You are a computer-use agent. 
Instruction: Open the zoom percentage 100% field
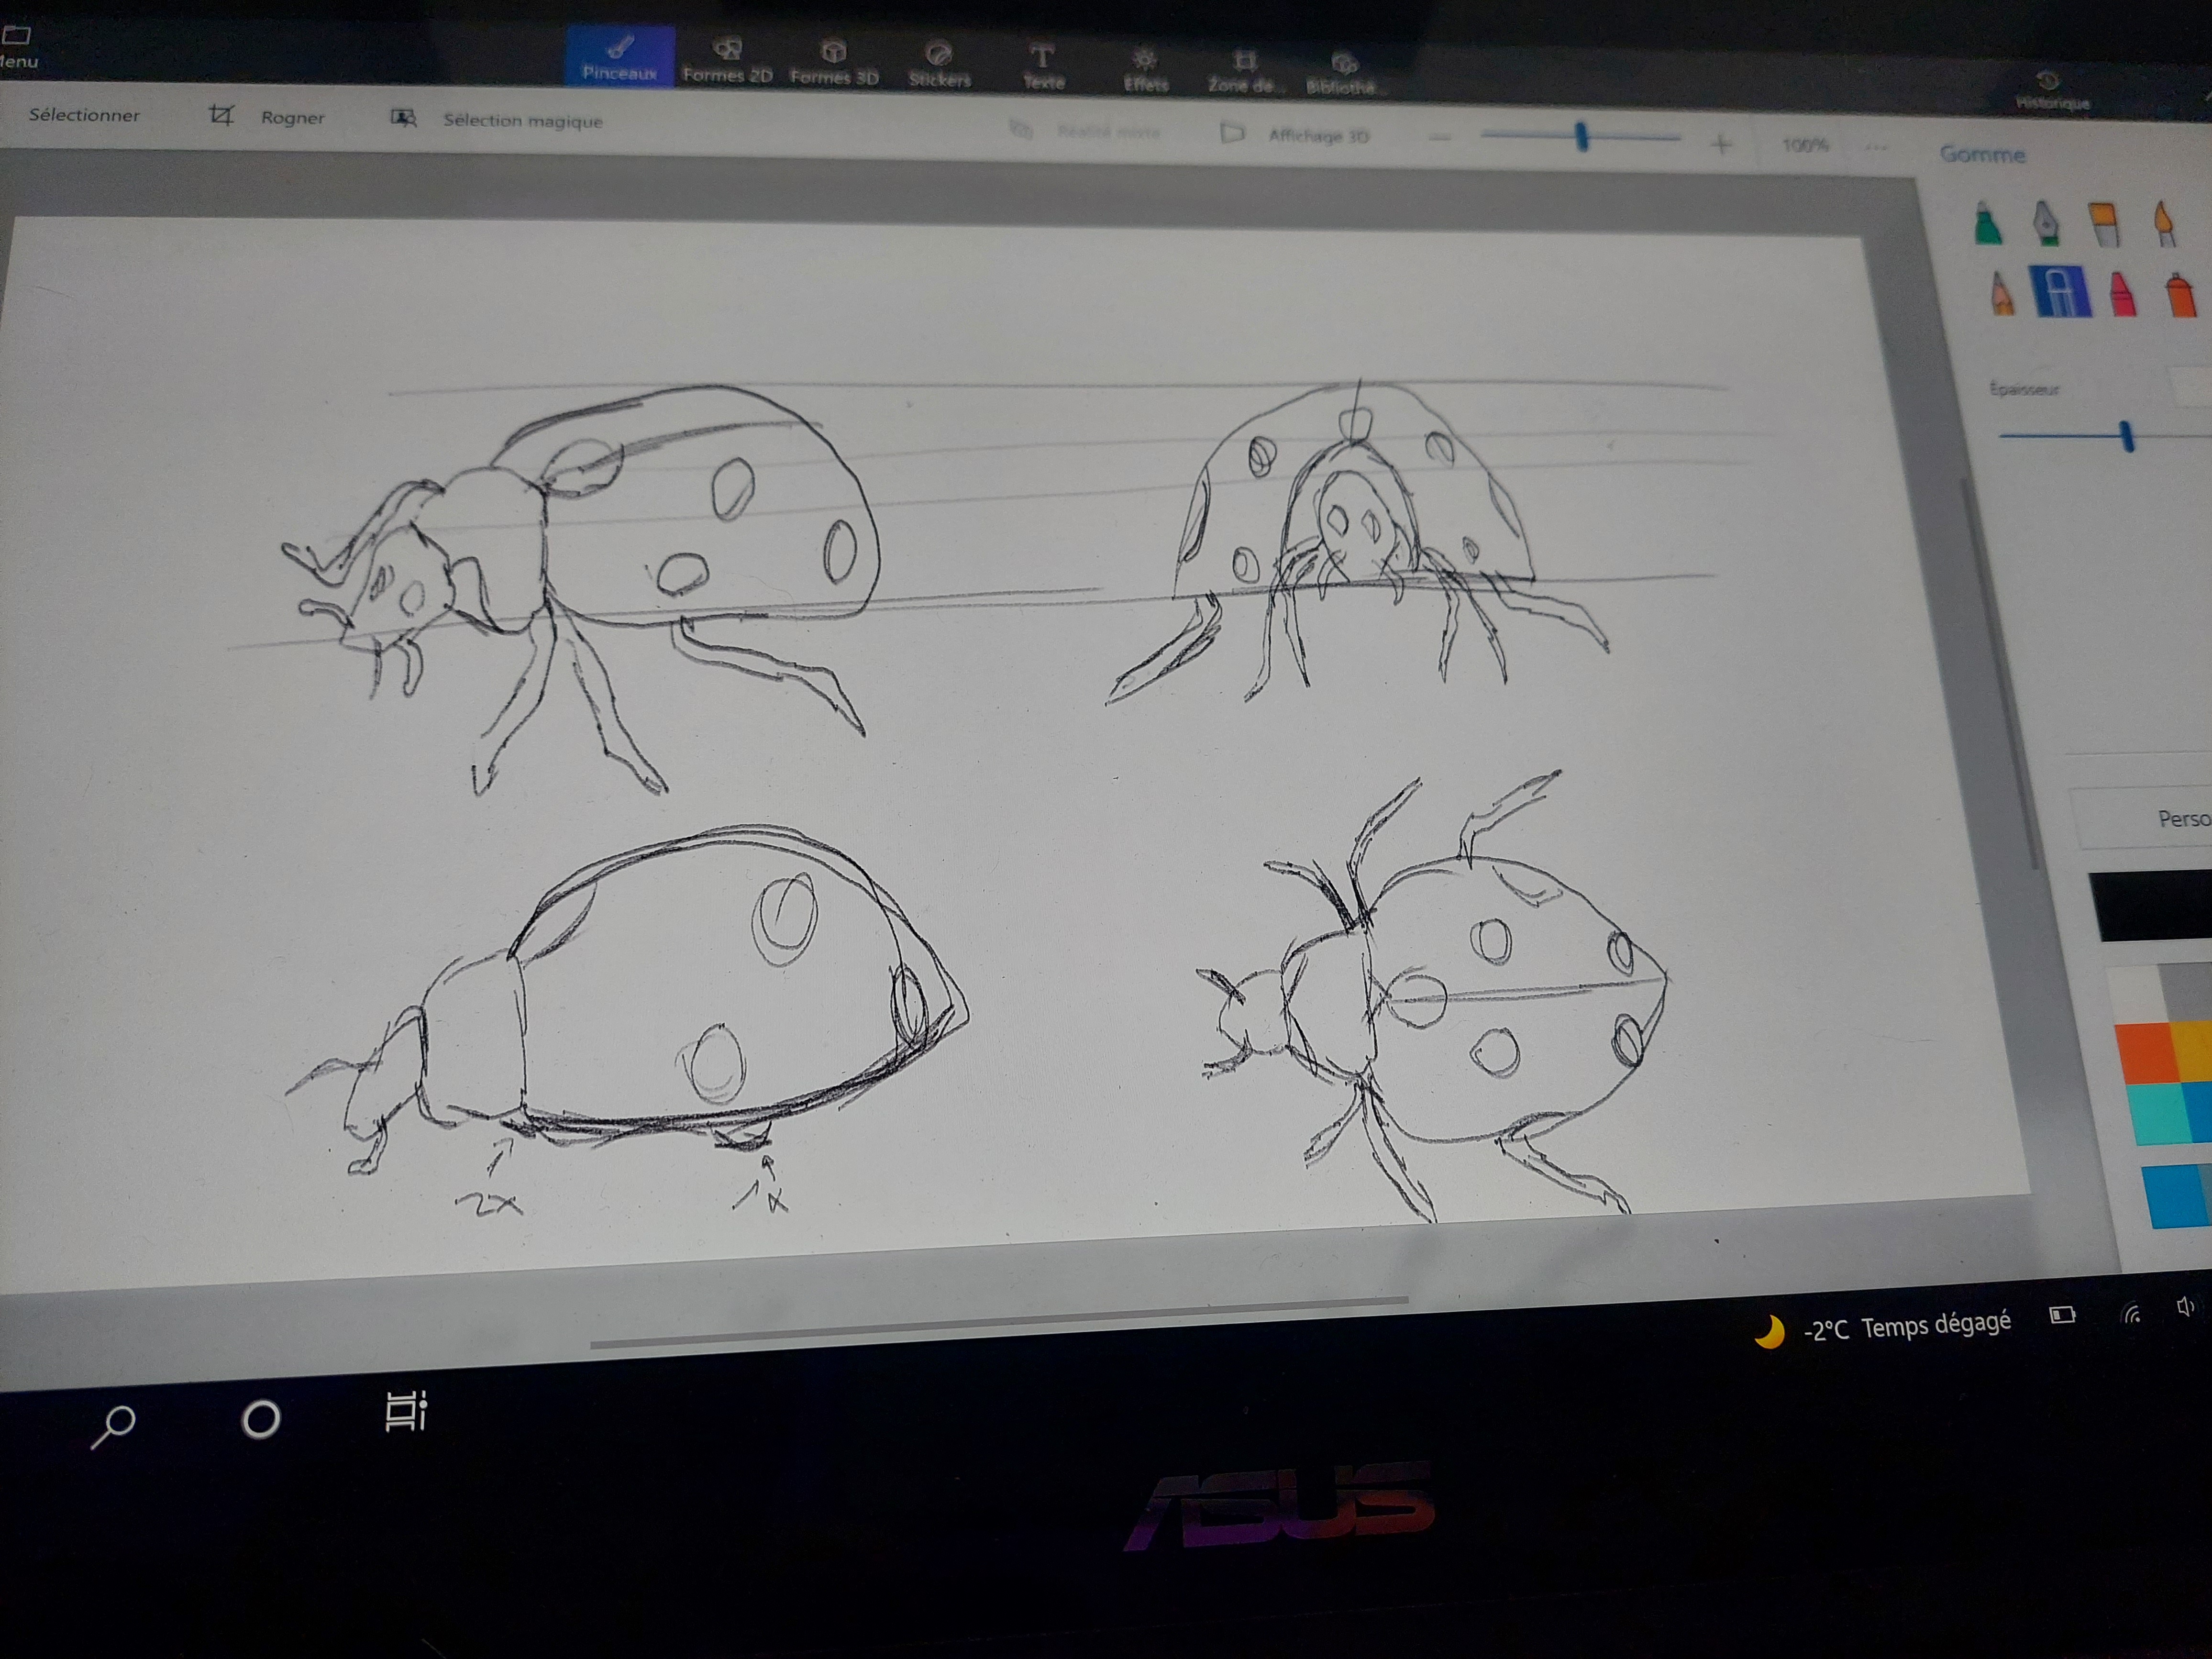click(x=1805, y=146)
